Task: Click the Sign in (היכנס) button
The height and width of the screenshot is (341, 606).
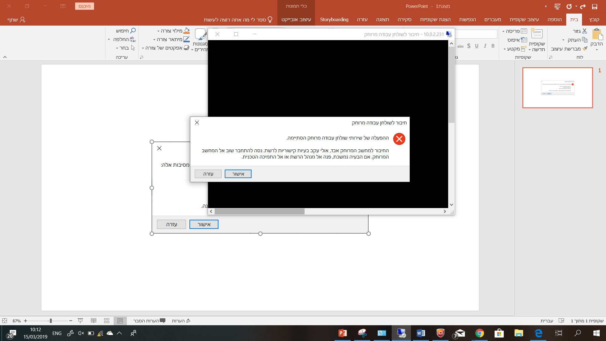Action: click(x=85, y=6)
